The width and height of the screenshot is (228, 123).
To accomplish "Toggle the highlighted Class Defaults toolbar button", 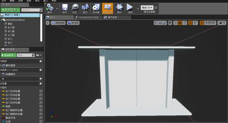I will tap(107, 8).
